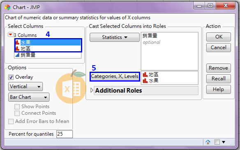The width and height of the screenshot is (240, 150).
Task: Click the Percent for quantiles field
Action: point(65,134)
